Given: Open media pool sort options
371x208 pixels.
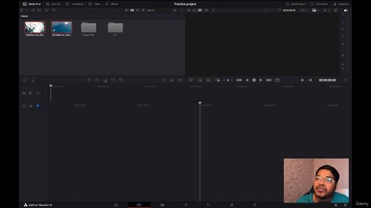Looking at the screenshot, I should [x=174, y=10].
